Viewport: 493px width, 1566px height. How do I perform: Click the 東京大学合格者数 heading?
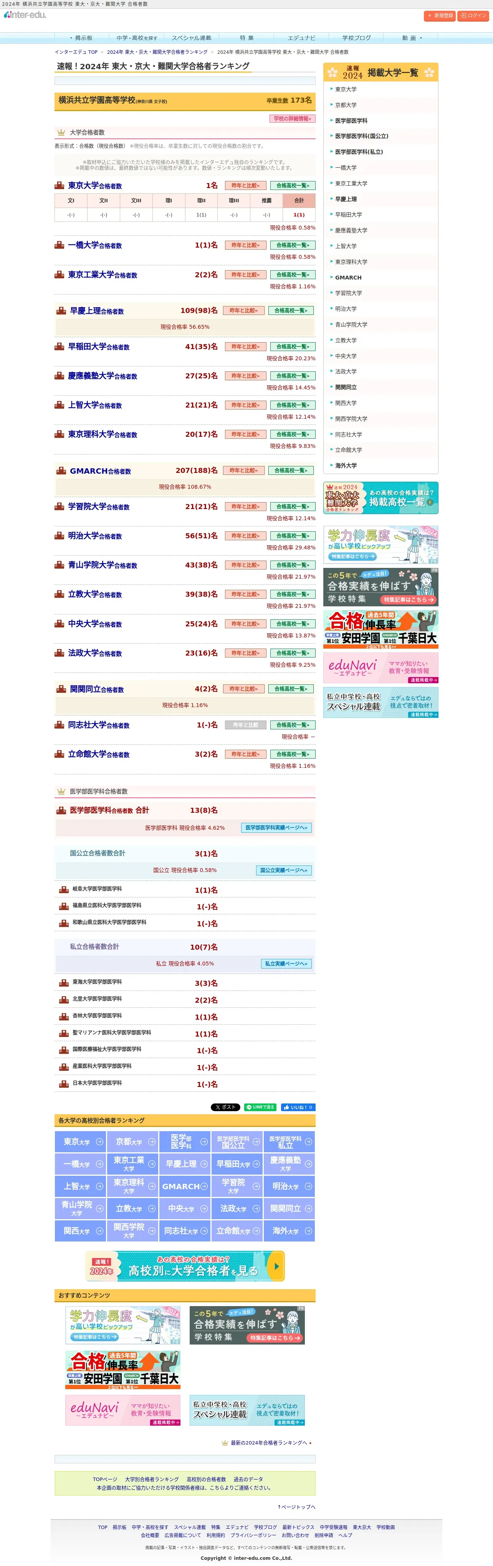(95, 185)
